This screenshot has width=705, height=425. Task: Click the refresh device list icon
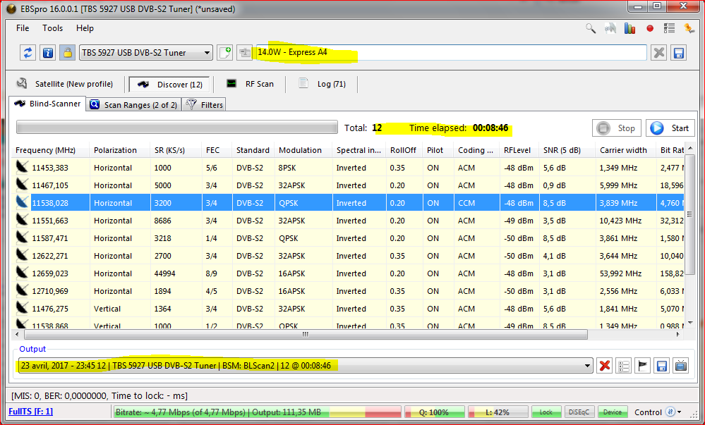28,53
